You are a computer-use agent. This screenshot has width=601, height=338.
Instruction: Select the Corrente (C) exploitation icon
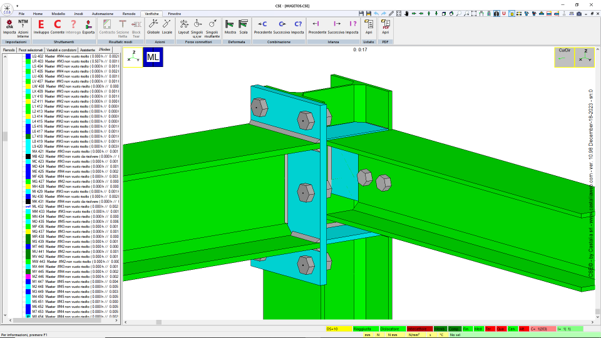pyautogui.click(x=57, y=27)
